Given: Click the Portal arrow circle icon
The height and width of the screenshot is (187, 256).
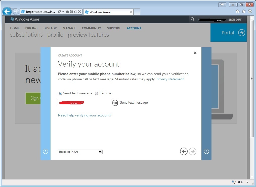Looking at the screenshot, I should [x=241, y=33].
